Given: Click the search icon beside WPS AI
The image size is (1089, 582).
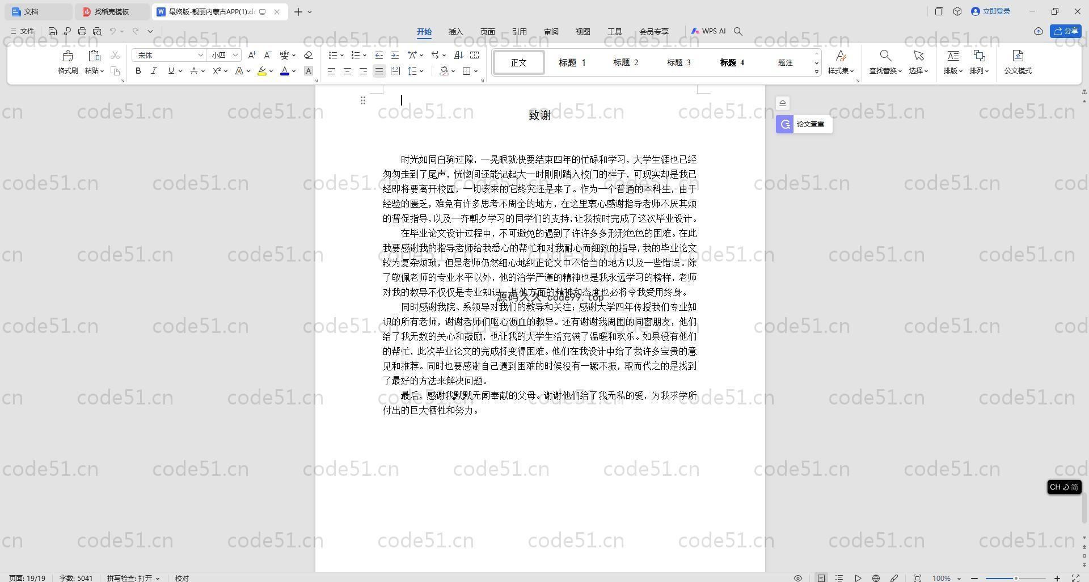Looking at the screenshot, I should point(738,31).
